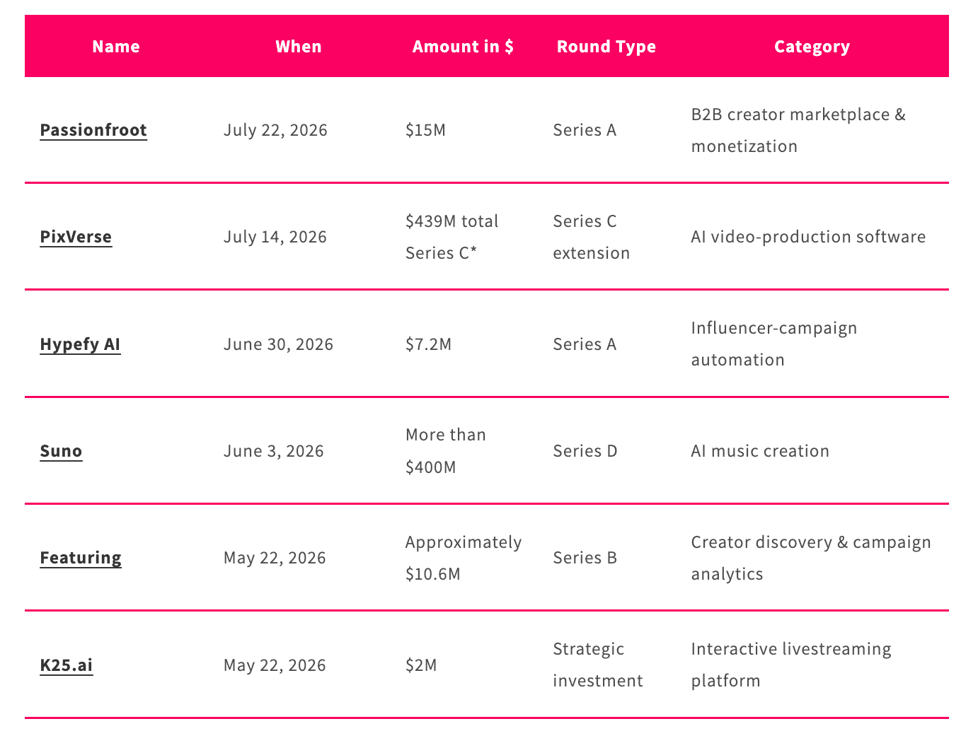The width and height of the screenshot is (978, 731).
Task: Select the July 22, 2026 date cell
Action: pyautogui.click(x=275, y=131)
